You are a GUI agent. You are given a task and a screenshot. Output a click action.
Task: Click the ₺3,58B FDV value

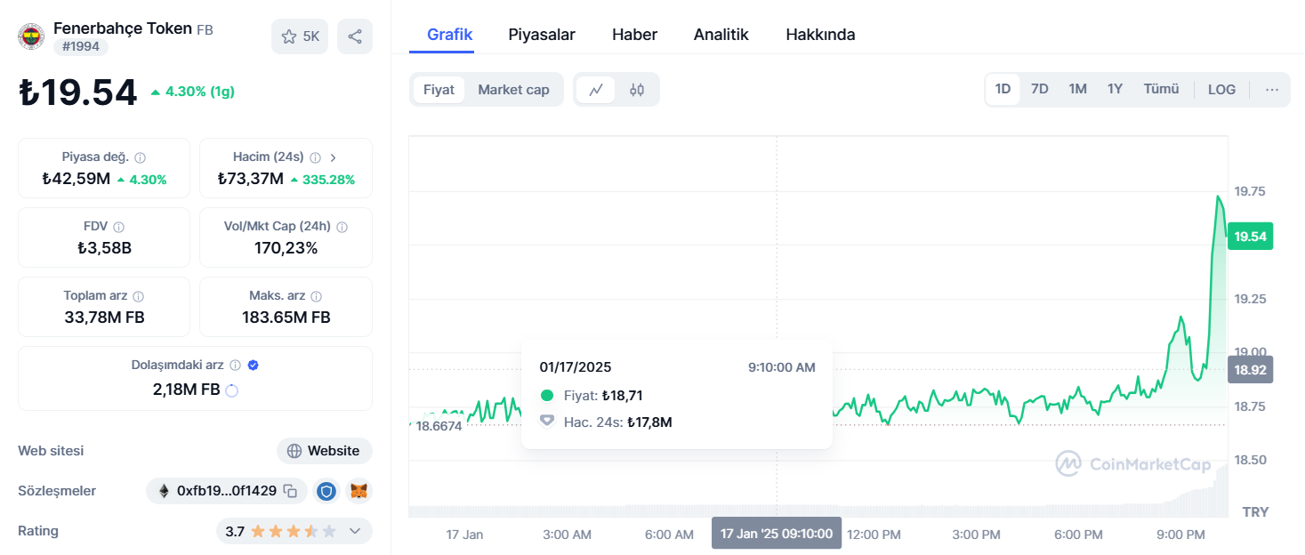104,248
